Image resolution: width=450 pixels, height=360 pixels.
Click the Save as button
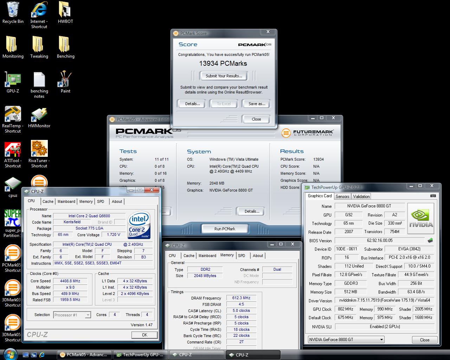(257, 104)
